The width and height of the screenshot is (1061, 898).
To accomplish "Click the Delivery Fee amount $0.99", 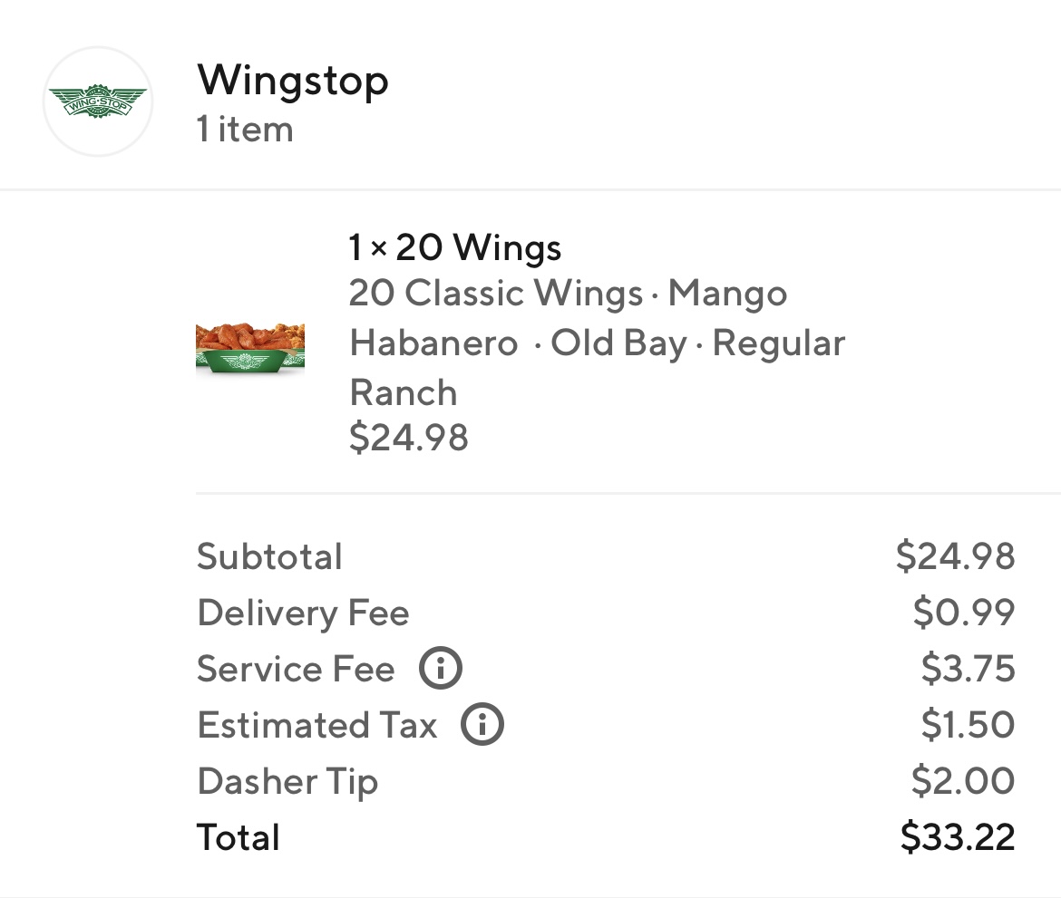I will coord(963,613).
